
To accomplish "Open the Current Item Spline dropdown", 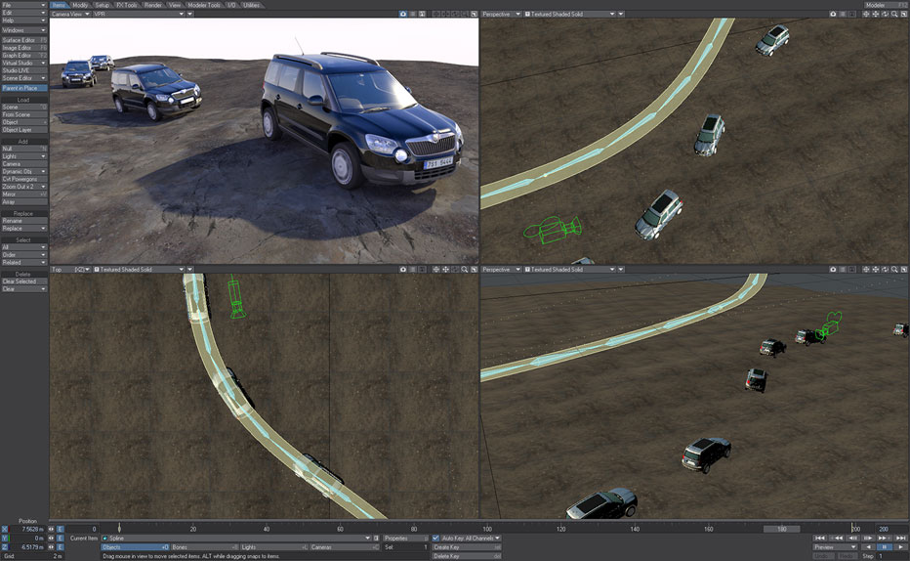I will (236, 539).
